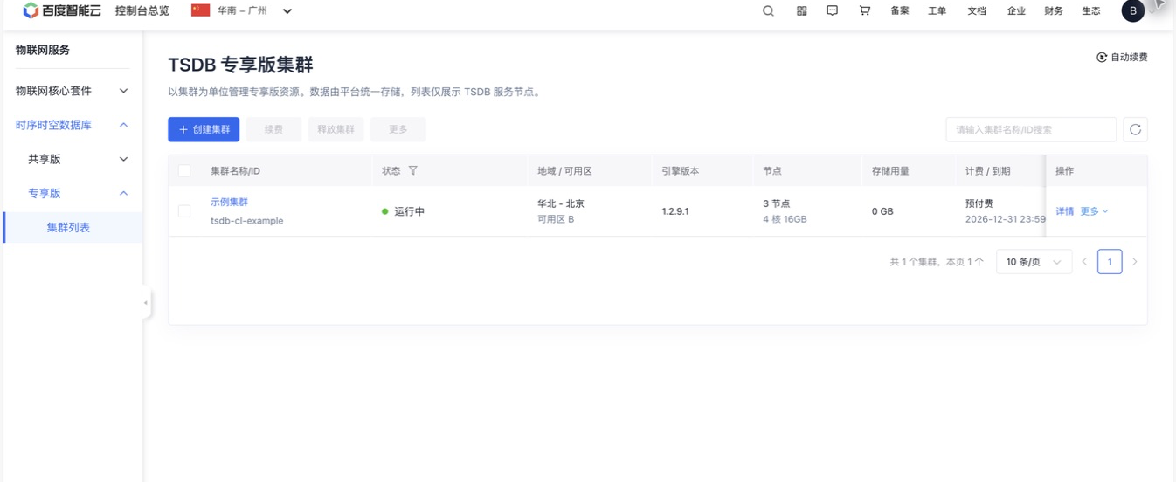Click the tsdb-cl-example cluster ID text
This screenshot has height=482, width=1176.
247,221
